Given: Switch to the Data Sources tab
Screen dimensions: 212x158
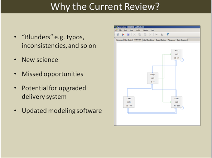Looking at the screenshot, I should click(182, 40).
